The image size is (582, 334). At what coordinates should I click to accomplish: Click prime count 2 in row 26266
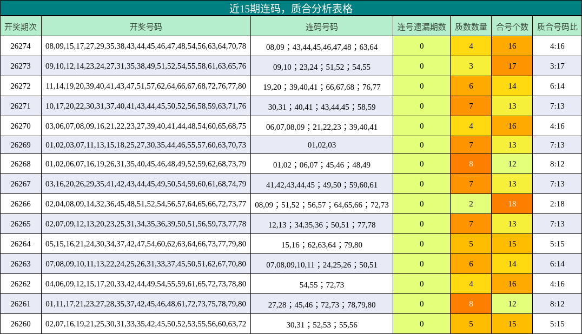471,204
